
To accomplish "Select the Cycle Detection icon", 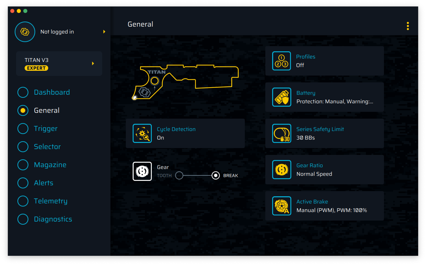I will pyautogui.click(x=142, y=133).
